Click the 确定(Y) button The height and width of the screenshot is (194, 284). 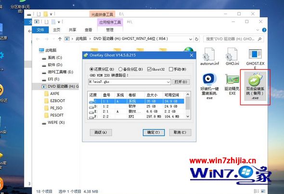coord(154,132)
